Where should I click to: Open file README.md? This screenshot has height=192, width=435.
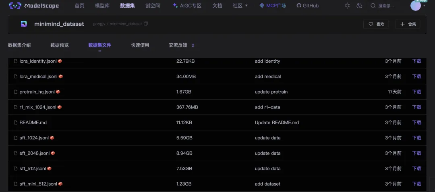33,122
